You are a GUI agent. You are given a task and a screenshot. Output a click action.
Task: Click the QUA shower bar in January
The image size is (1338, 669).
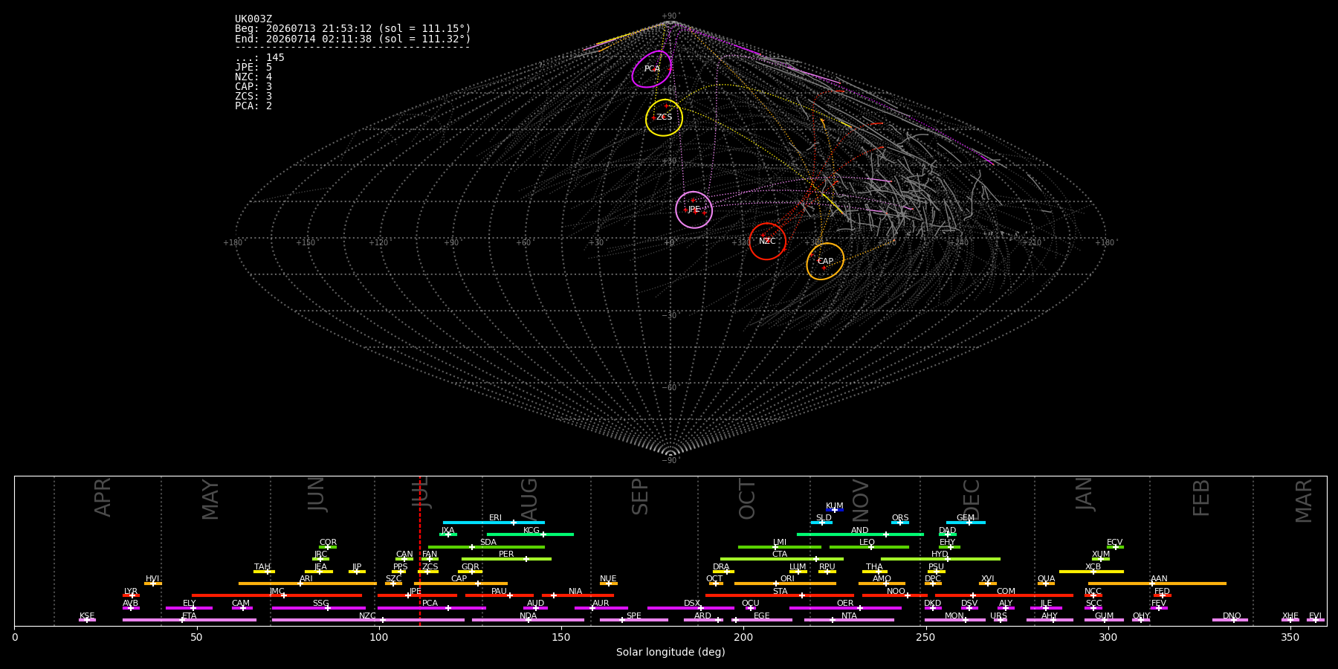pyautogui.click(x=1046, y=584)
